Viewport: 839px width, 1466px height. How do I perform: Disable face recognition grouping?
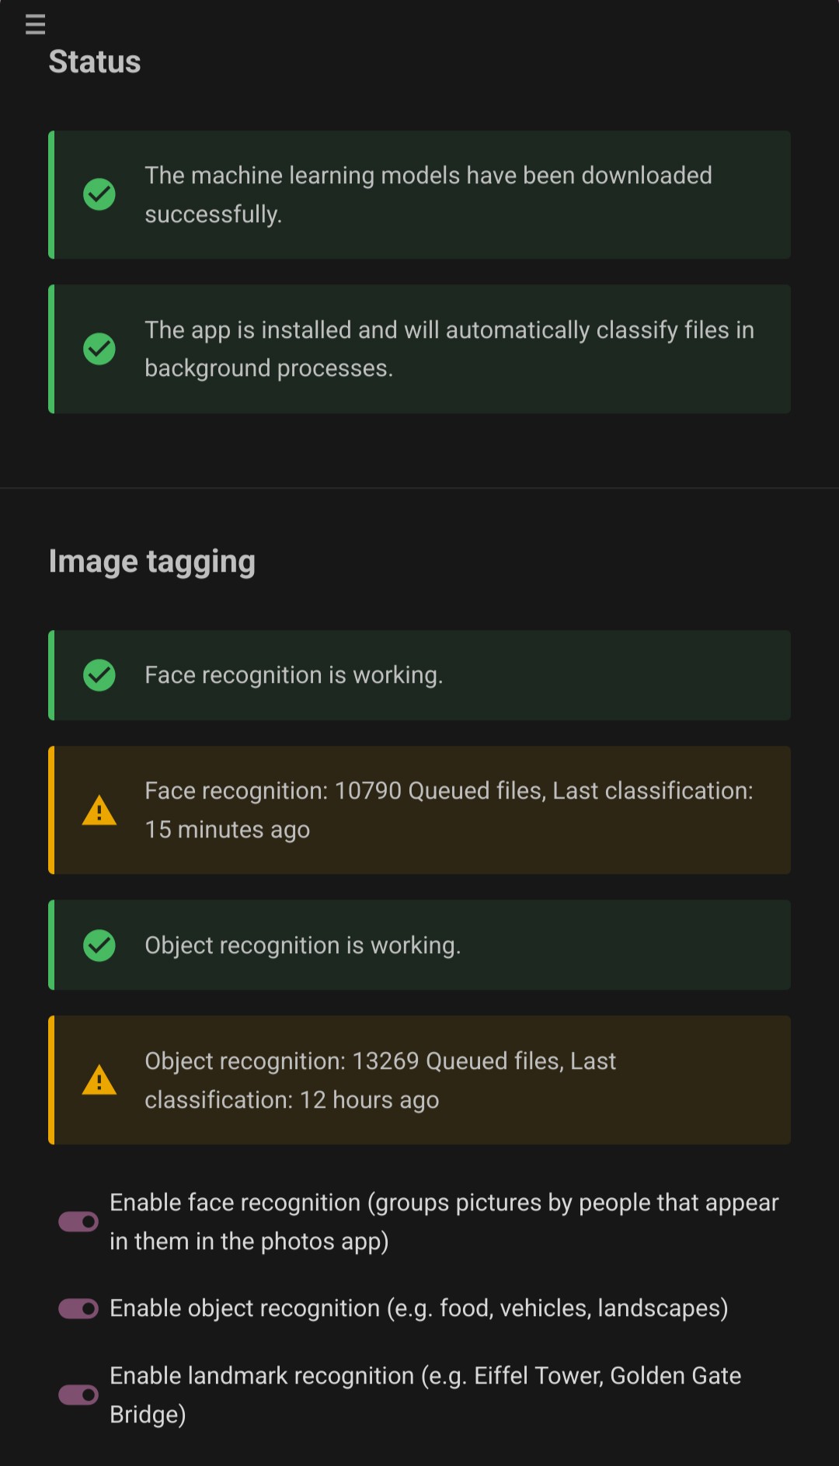click(78, 1222)
